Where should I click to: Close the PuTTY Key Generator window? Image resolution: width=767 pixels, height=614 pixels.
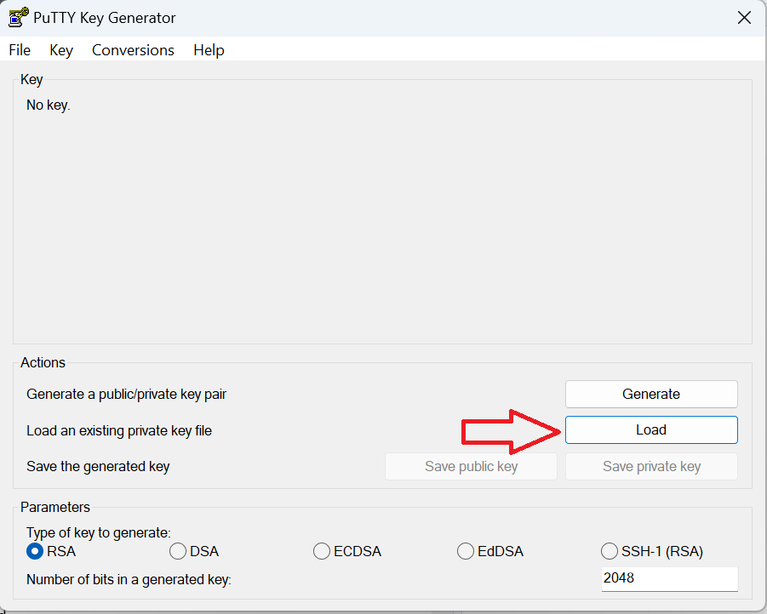tap(744, 18)
